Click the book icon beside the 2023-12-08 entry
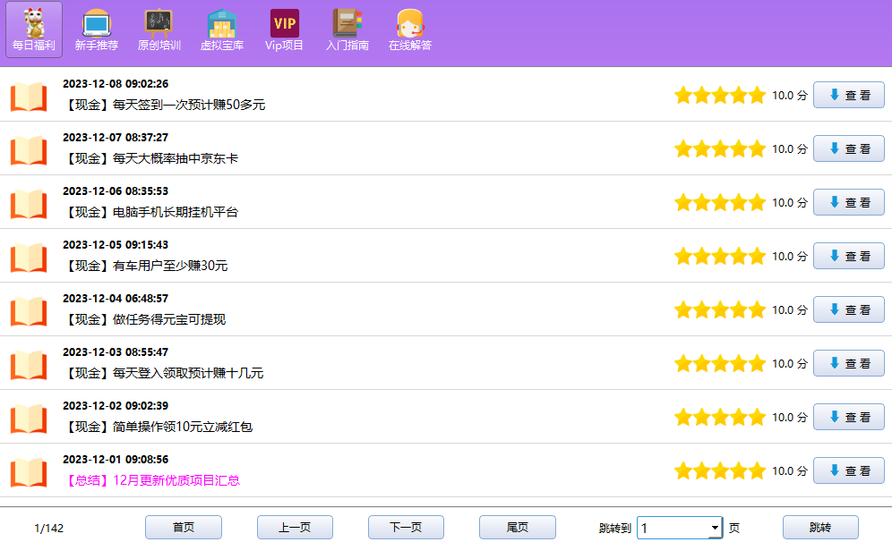Image resolution: width=892 pixels, height=542 pixels. [x=29, y=96]
